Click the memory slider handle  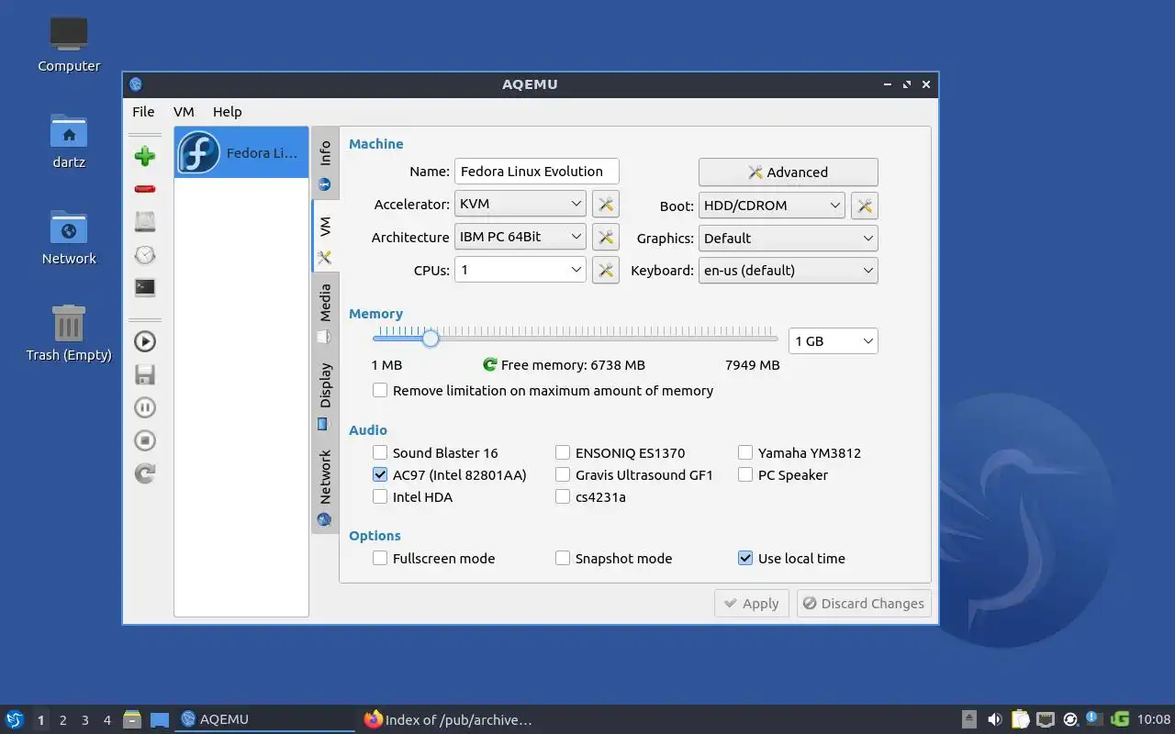point(431,338)
